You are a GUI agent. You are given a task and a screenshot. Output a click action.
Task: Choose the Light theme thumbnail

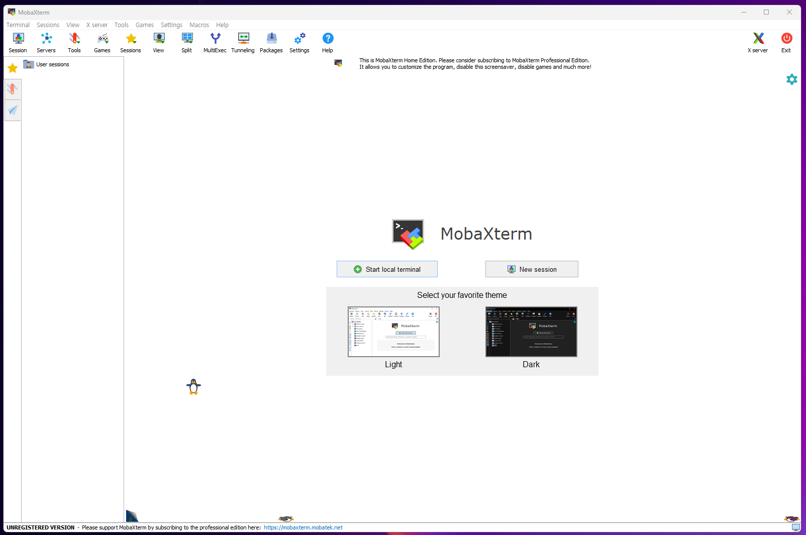pyautogui.click(x=393, y=332)
